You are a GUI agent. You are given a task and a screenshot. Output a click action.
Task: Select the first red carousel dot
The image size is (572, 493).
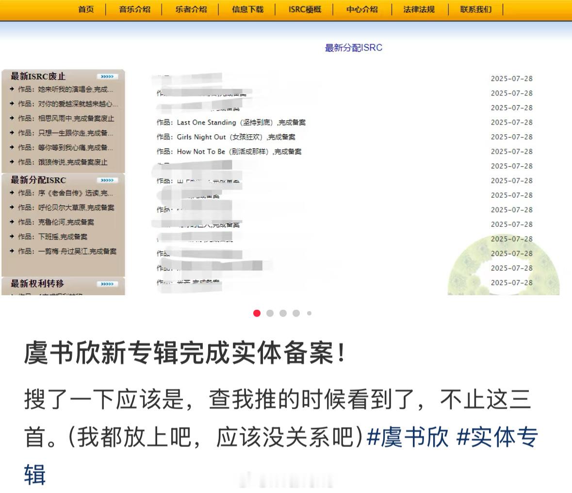click(x=257, y=313)
